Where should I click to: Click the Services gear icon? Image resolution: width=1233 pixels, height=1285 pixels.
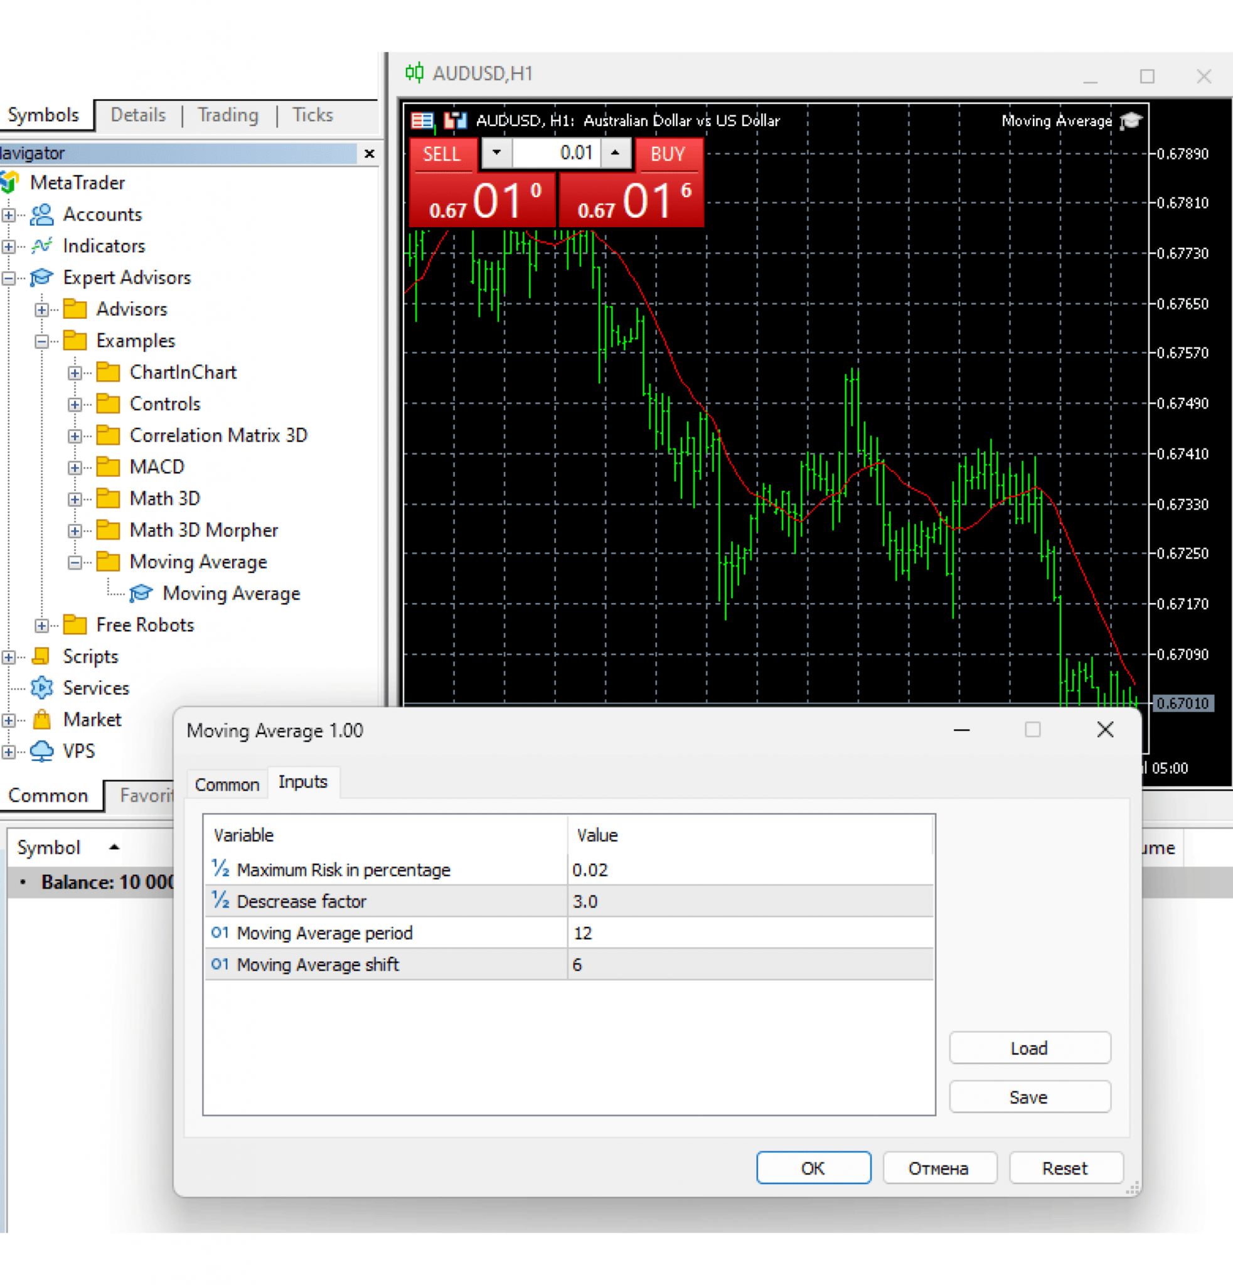pos(42,688)
